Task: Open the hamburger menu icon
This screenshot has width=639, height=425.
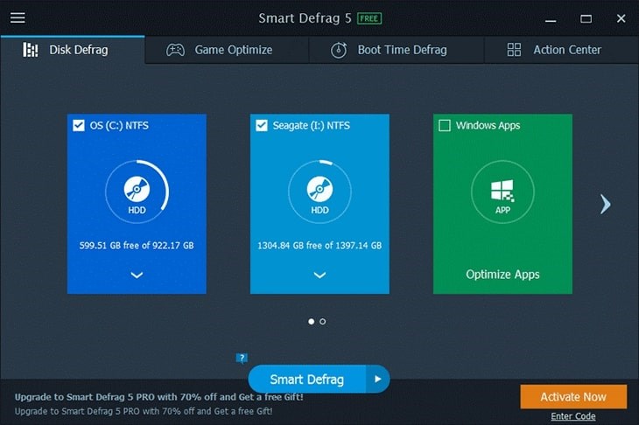Action: 18,18
